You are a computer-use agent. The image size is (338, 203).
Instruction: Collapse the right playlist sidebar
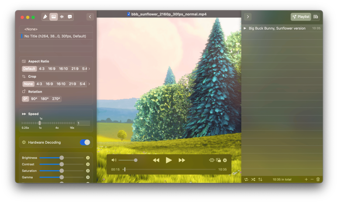(x=248, y=17)
